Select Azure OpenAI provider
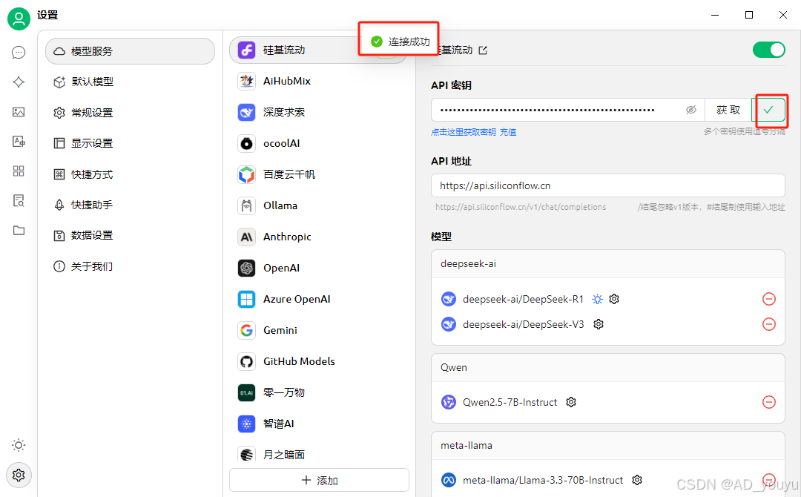801x497 pixels. coord(317,299)
